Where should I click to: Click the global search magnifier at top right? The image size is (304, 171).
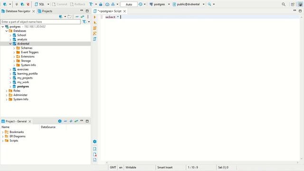pos(284,4)
